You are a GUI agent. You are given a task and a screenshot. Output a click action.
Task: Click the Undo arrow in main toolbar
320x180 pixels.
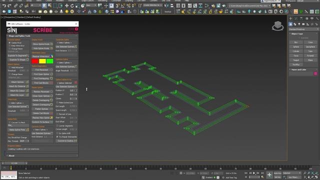(x=4, y=5)
